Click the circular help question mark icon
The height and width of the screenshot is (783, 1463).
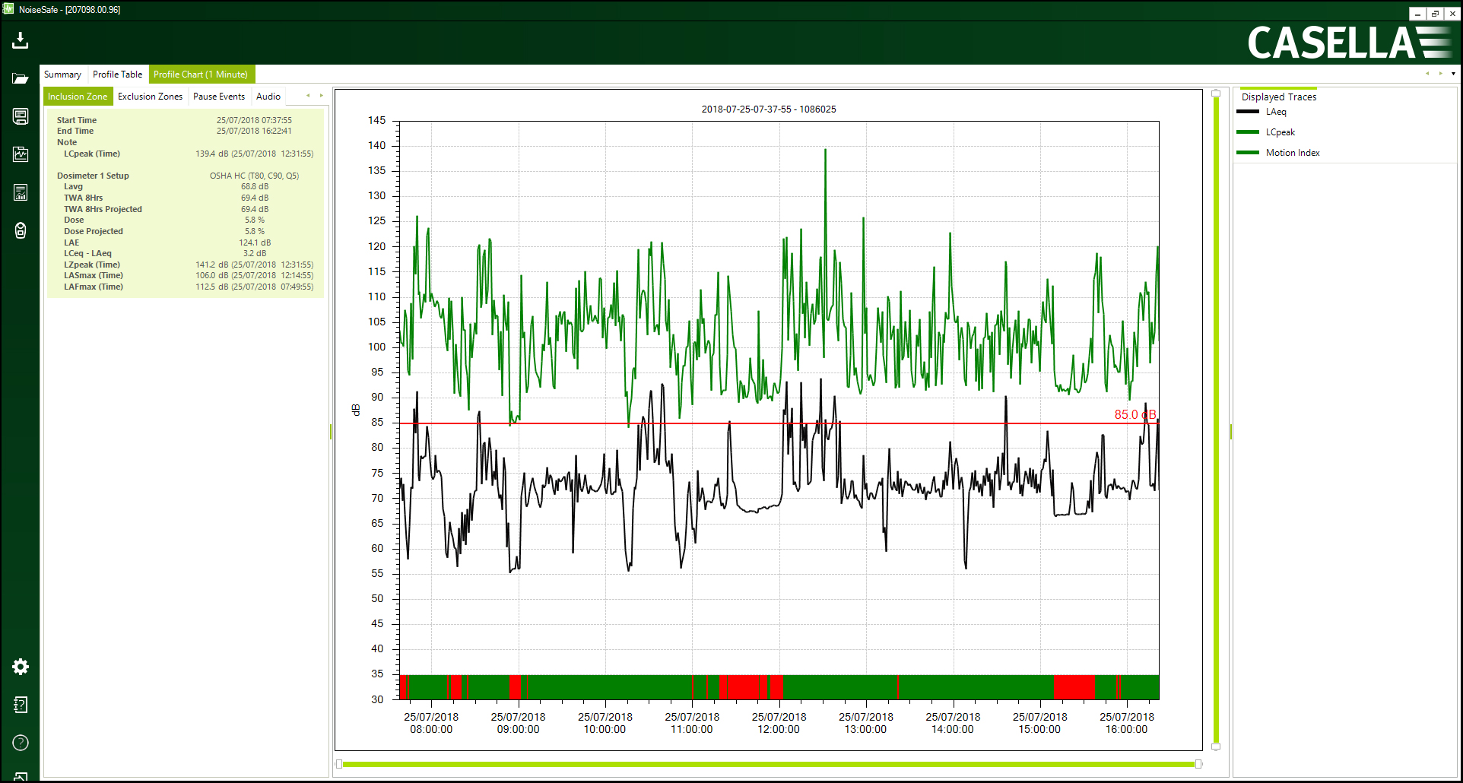tap(21, 743)
